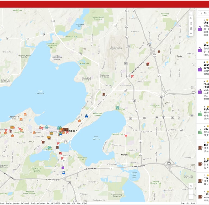Select the blue car marker near Yahara River Parkway
This screenshot has height=205, width=209.
86,116
